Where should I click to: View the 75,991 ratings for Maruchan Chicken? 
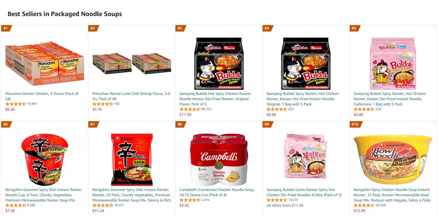point(32,104)
